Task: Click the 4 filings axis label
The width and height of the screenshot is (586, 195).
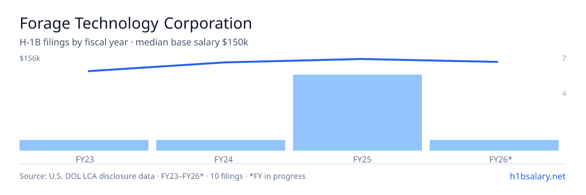Action: [x=564, y=93]
